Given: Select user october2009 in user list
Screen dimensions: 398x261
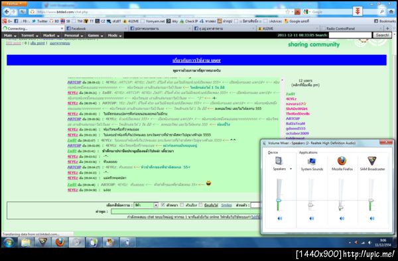Looking at the screenshot, I should click(297, 133).
